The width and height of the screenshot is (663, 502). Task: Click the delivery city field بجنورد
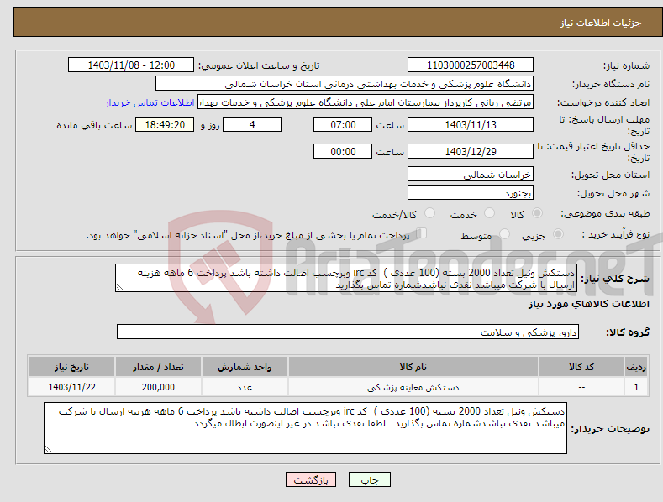click(x=471, y=193)
